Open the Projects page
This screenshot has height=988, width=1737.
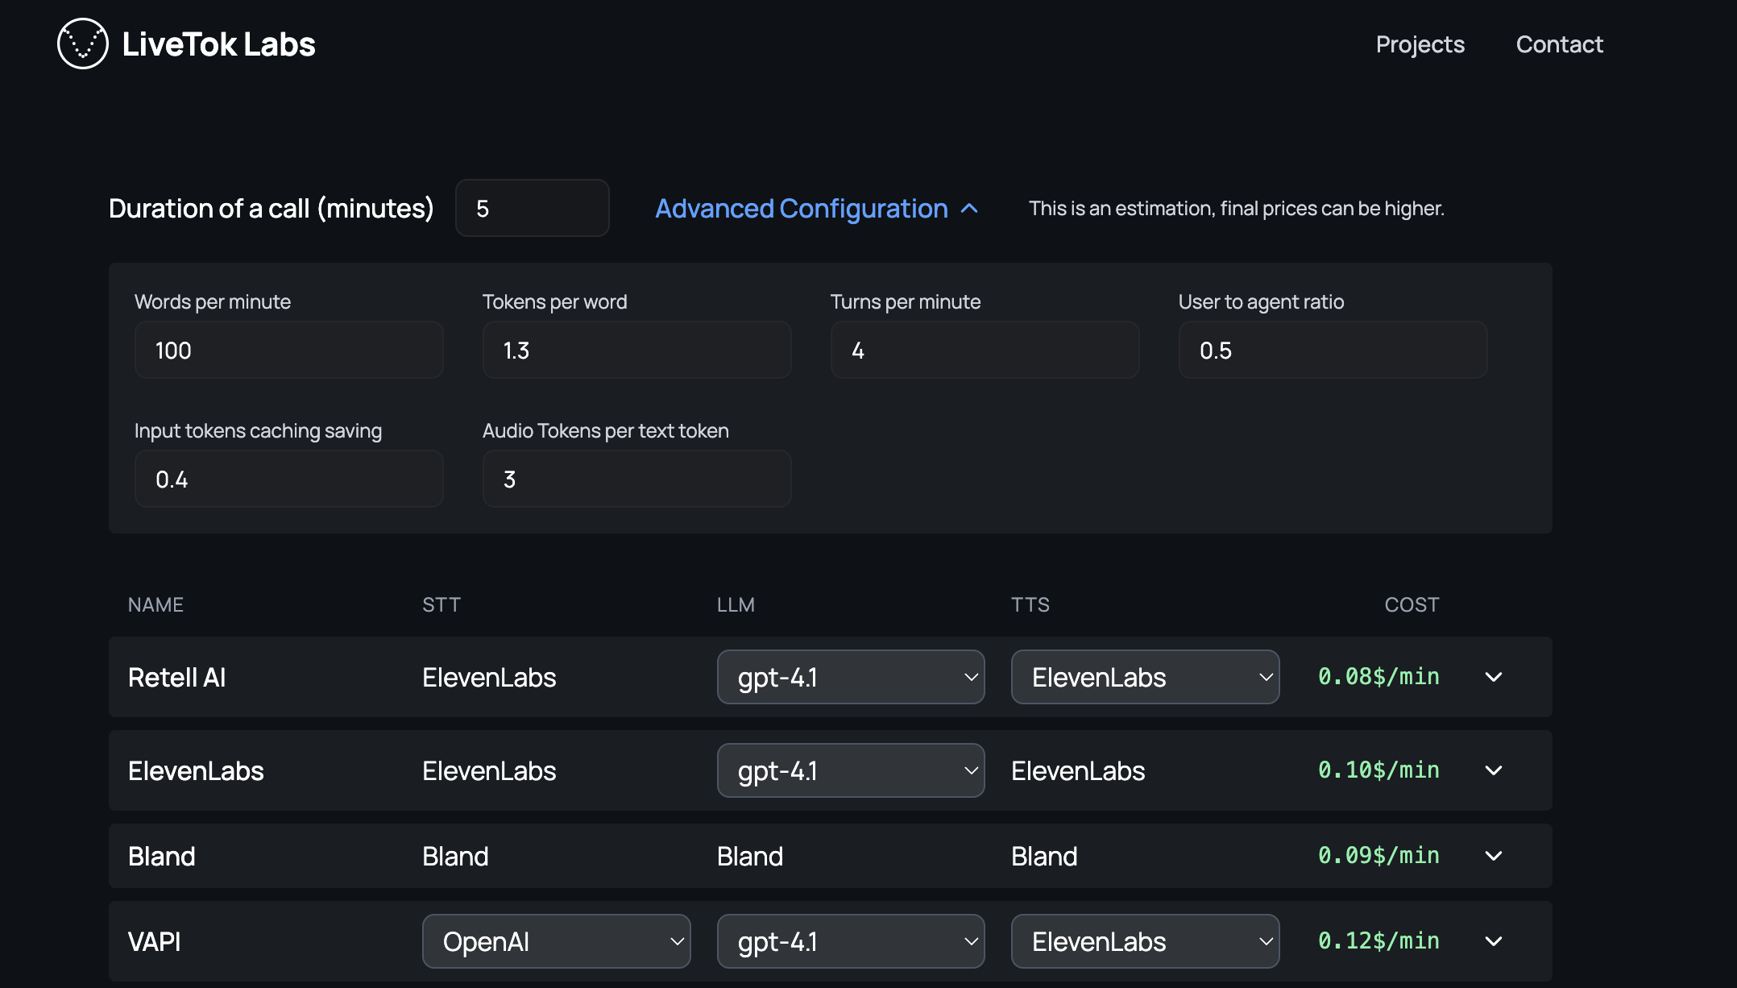1420,44
